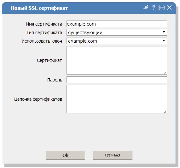The height and width of the screenshot is (168, 180).
Task: Focus the Пароль input field
Action: [x=117, y=80]
